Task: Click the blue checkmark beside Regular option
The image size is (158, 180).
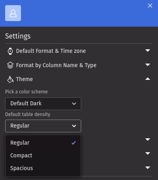Action: pyautogui.click(x=74, y=143)
